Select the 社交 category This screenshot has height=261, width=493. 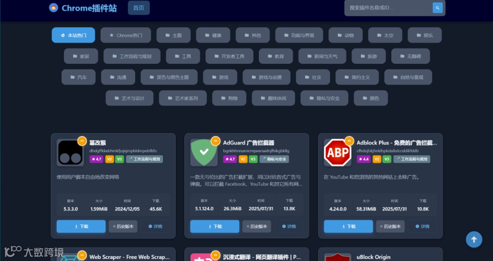tap(313, 77)
